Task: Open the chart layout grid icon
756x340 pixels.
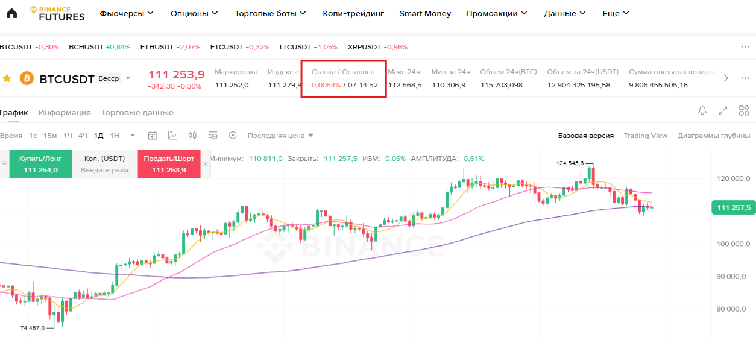Action: [744, 110]
